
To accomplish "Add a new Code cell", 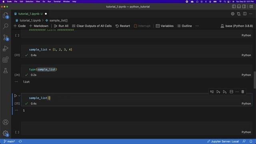I will point(20,26).
